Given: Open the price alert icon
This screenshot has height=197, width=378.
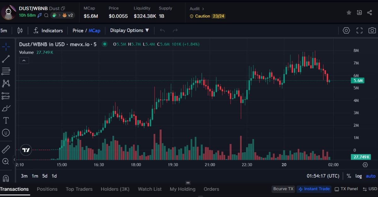Looking at the screenshot, I should point(359,13).
